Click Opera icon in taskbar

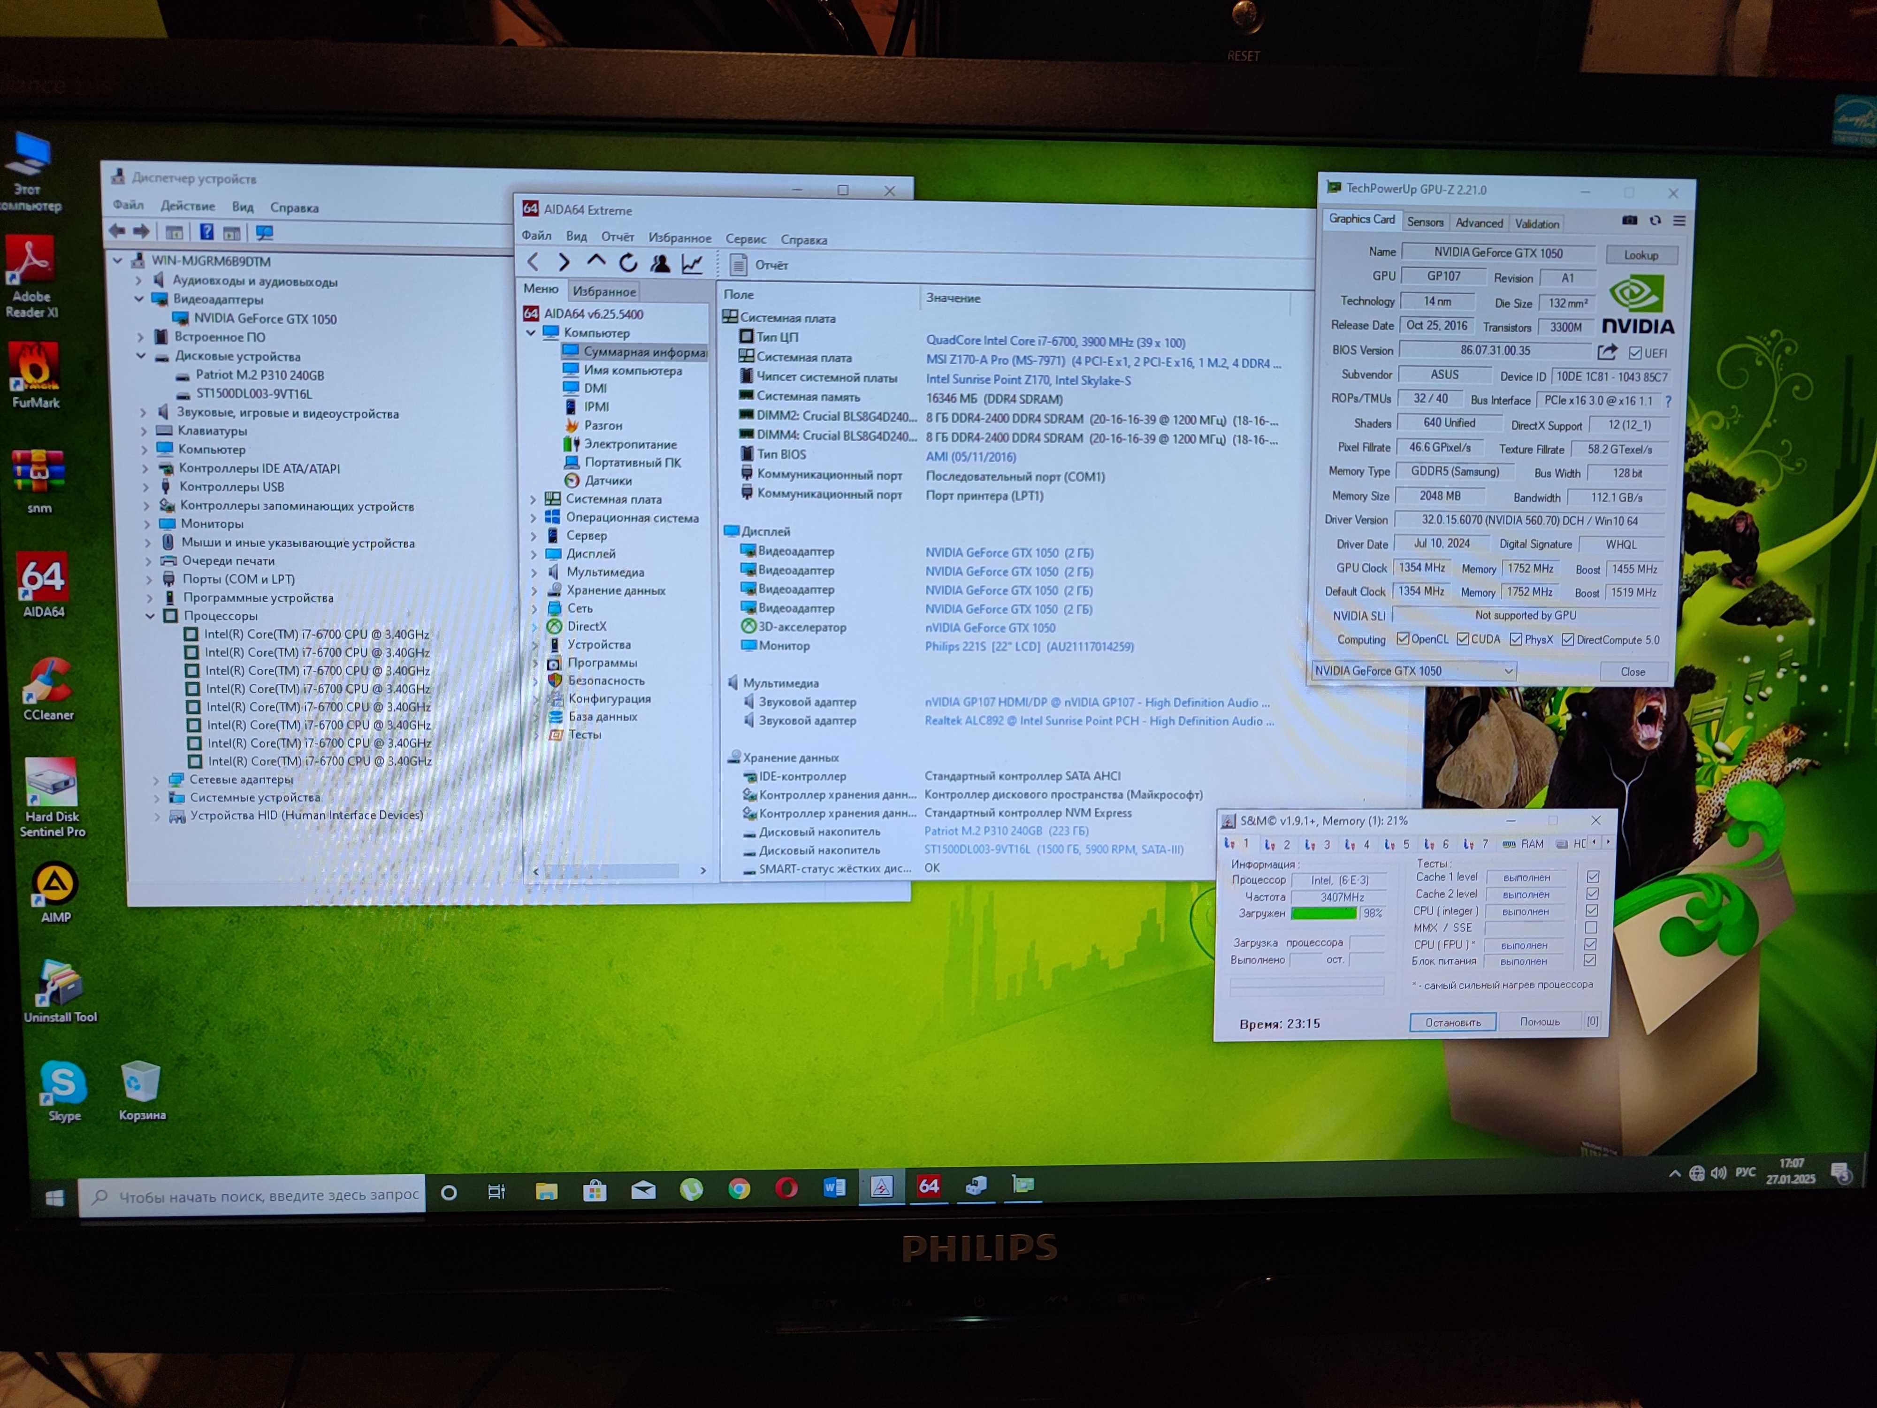tap(786, 1188)
